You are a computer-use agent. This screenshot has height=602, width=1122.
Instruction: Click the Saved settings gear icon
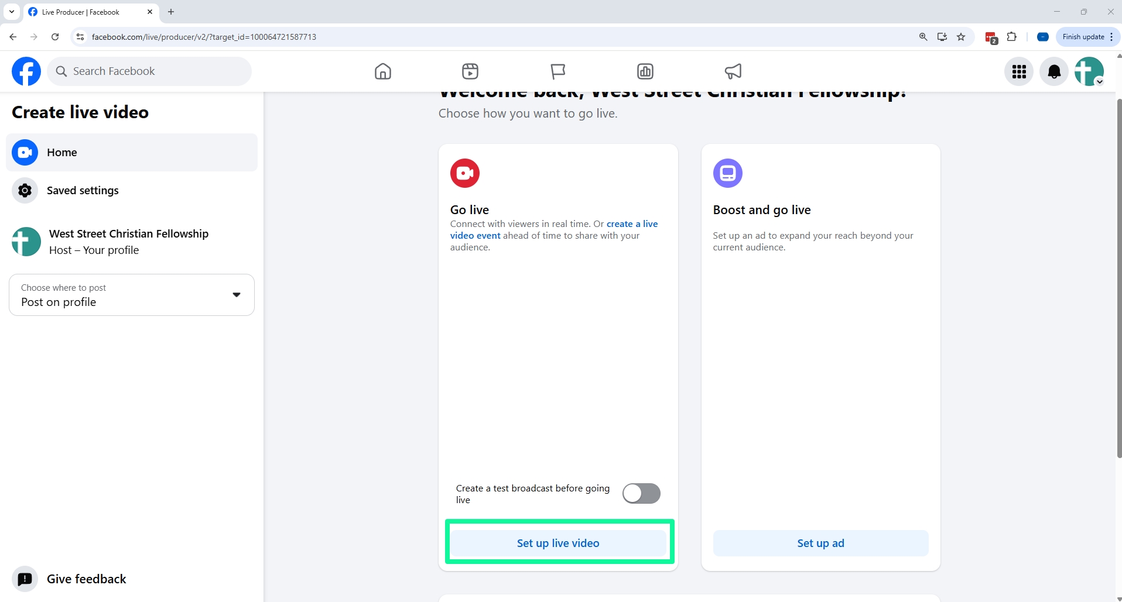25,191
